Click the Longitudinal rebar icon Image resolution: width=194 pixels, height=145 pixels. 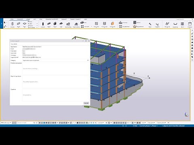pos(120,27)
